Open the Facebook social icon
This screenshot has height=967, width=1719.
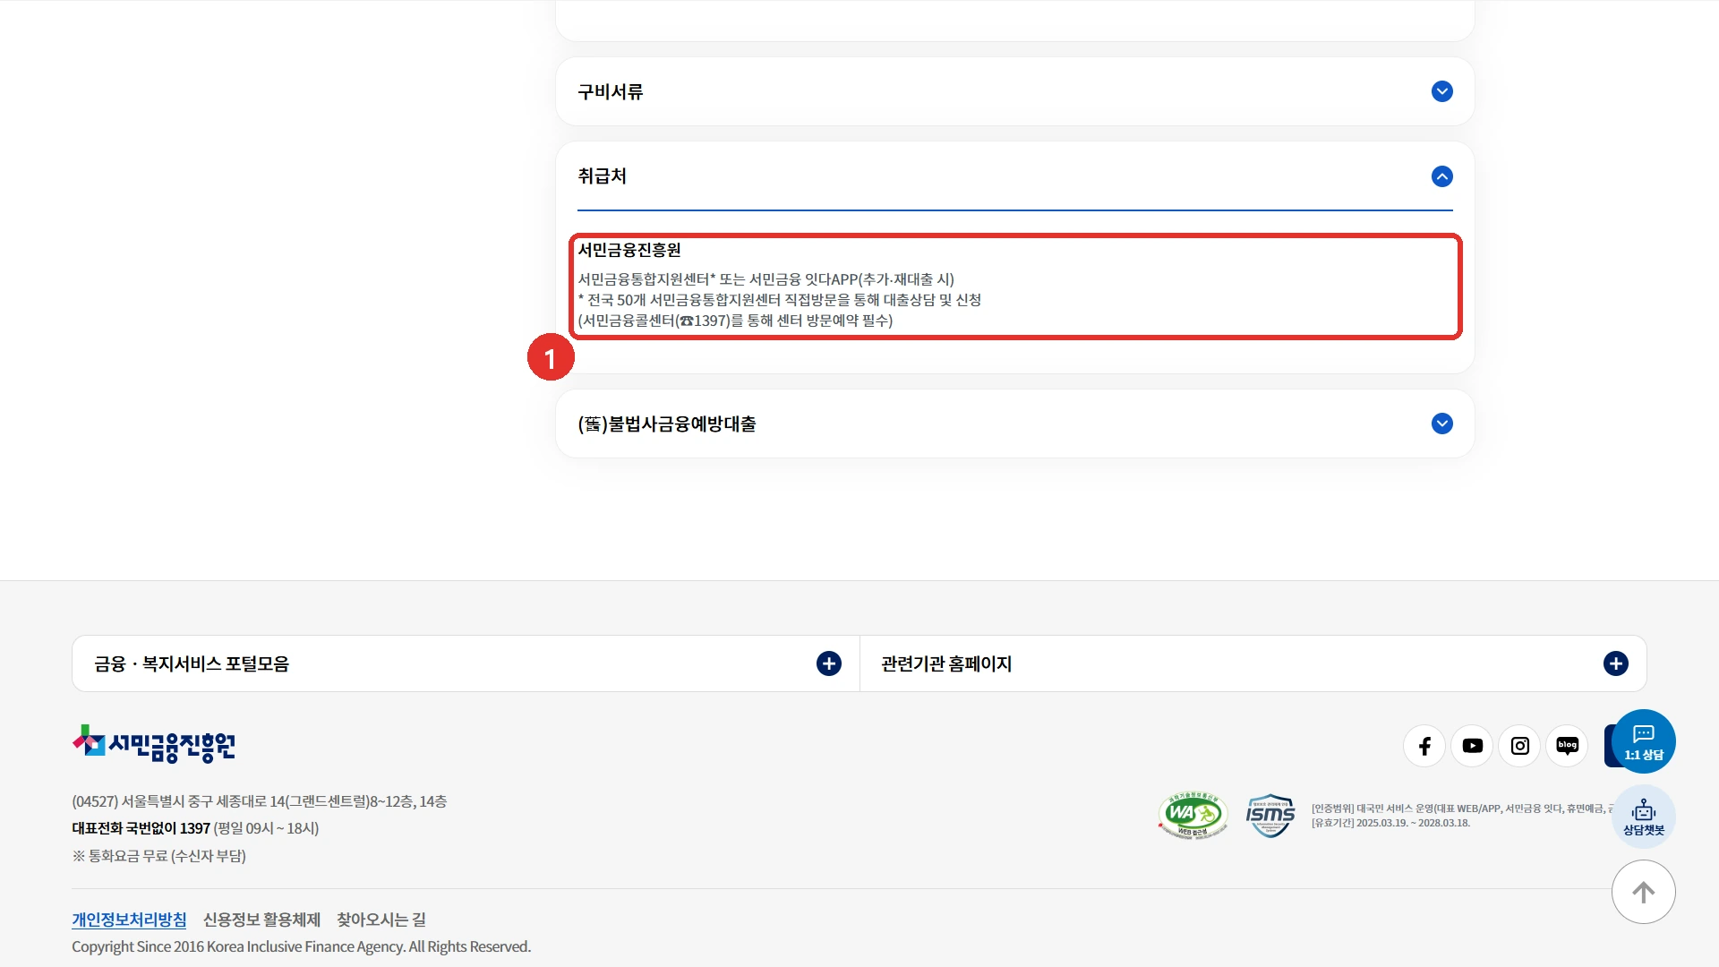(1424, 746)
